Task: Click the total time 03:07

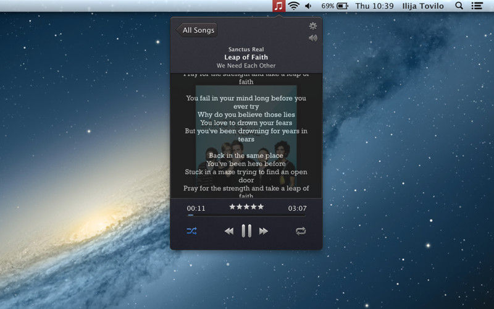Action: point(297,208)
